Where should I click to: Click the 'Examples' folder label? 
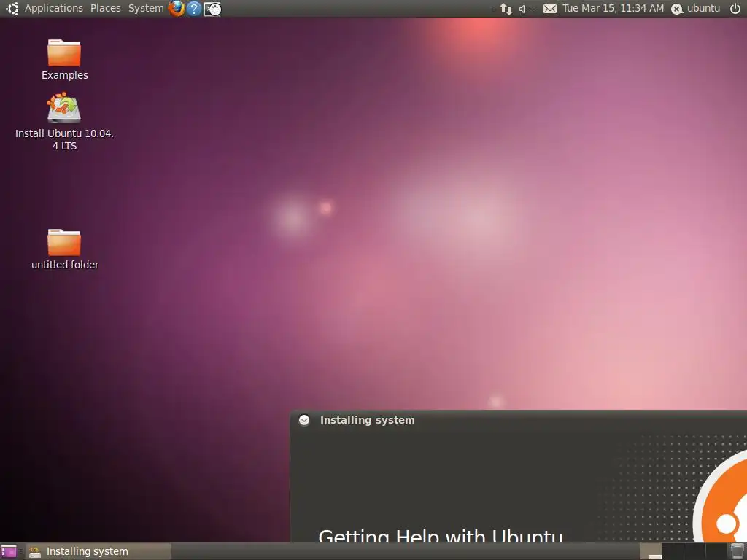point(65,75)
